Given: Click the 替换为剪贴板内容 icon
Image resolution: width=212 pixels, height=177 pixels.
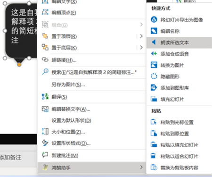Looking at the screenshot, I should click(154, 167).
